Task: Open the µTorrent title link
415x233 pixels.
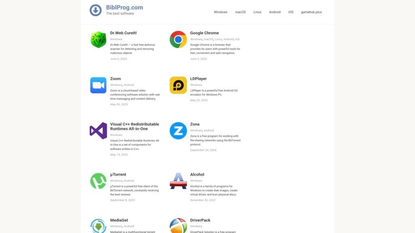Action: [x=118, y=175]
